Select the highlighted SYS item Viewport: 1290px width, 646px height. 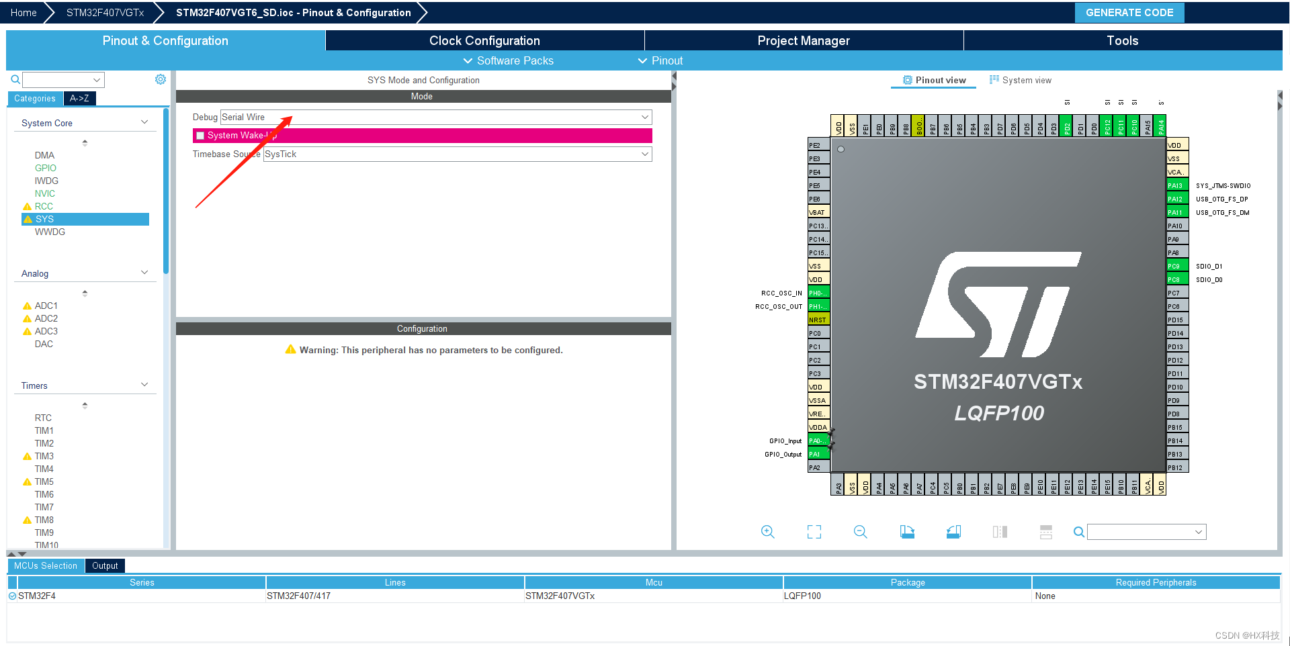coord(85,219)
